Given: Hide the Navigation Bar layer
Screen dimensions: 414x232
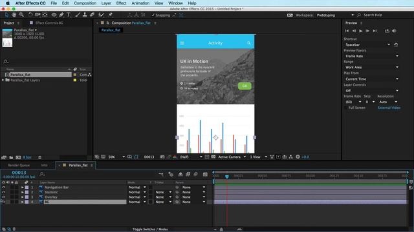Looking at the screenshot, I should click(x=3, y=188).
